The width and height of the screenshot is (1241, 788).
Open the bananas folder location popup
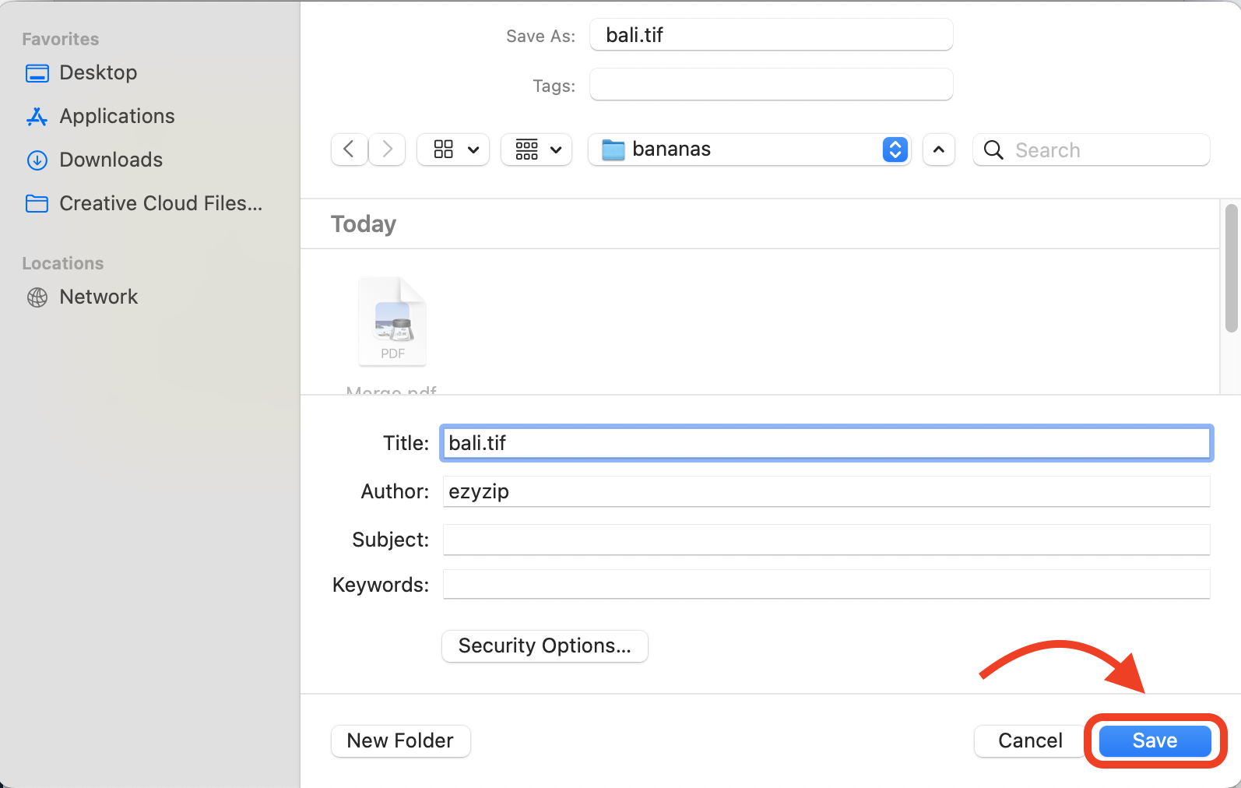click(x=749, y=150)
